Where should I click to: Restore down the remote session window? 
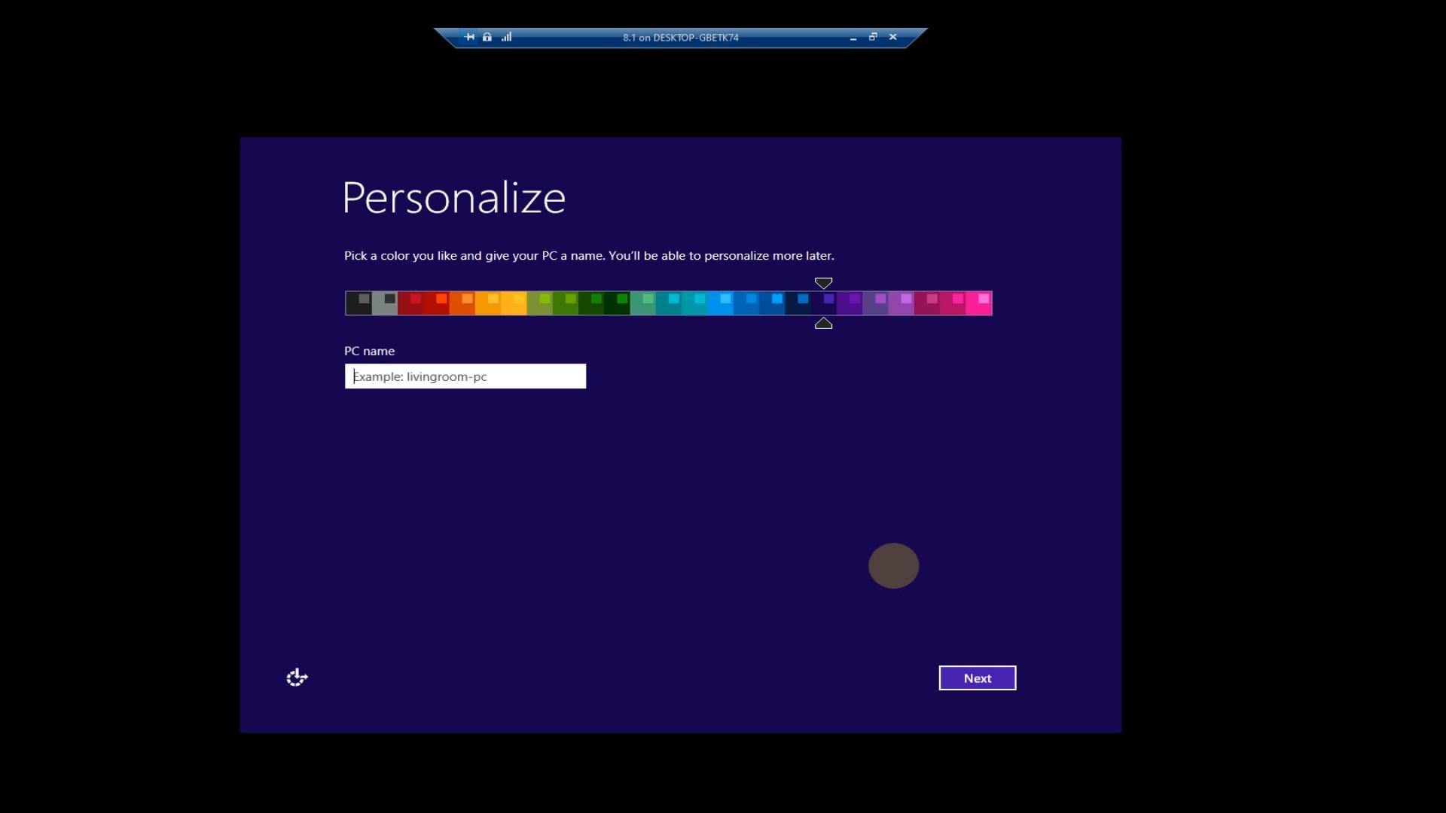tap(873, 37)
